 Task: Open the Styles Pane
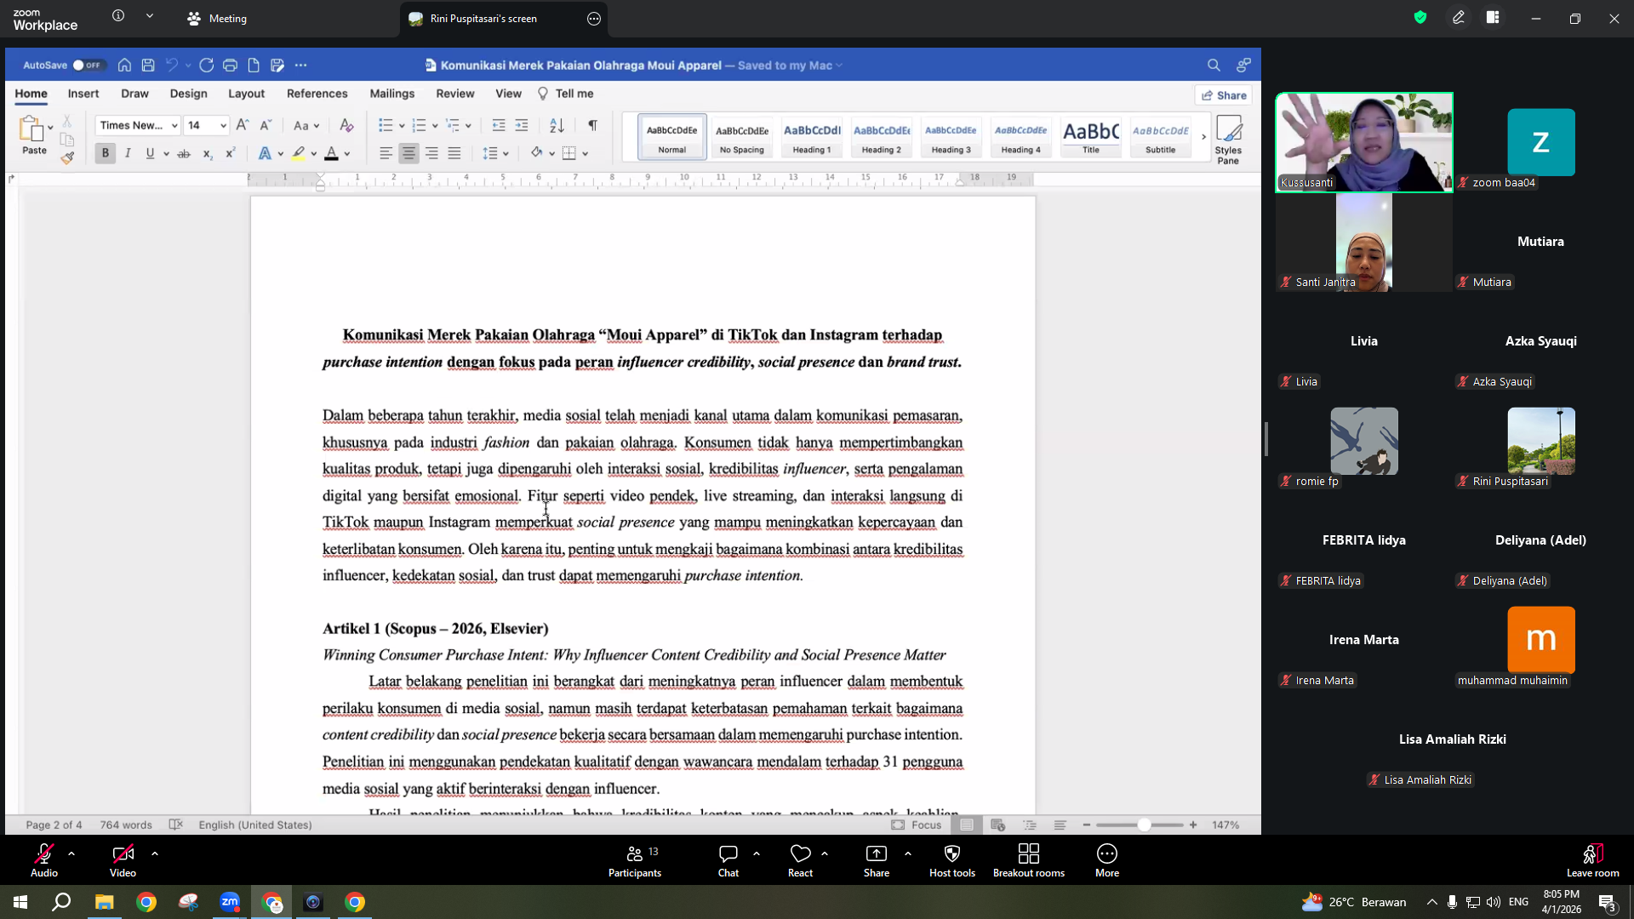click(x=1228, y=140)
